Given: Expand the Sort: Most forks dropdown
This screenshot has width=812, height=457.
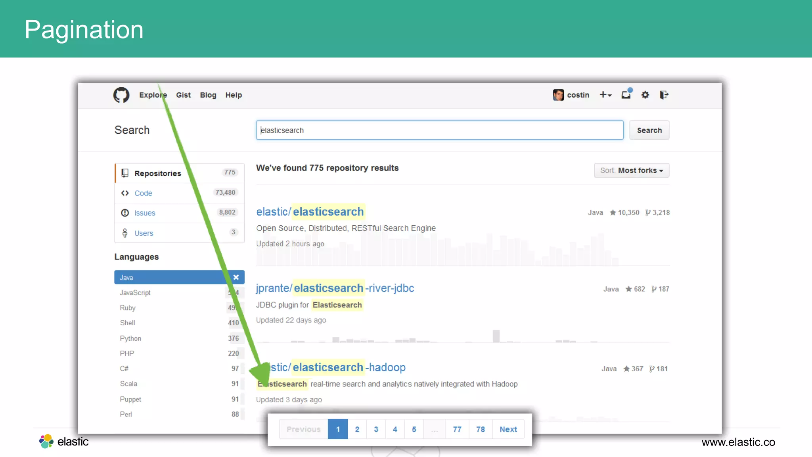Looking at the screenshot, I should coord(632,171).
